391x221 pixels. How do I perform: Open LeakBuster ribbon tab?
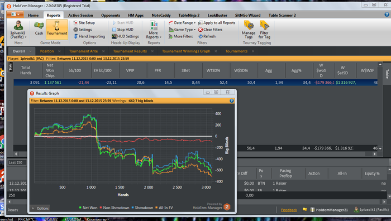point(217,15)
